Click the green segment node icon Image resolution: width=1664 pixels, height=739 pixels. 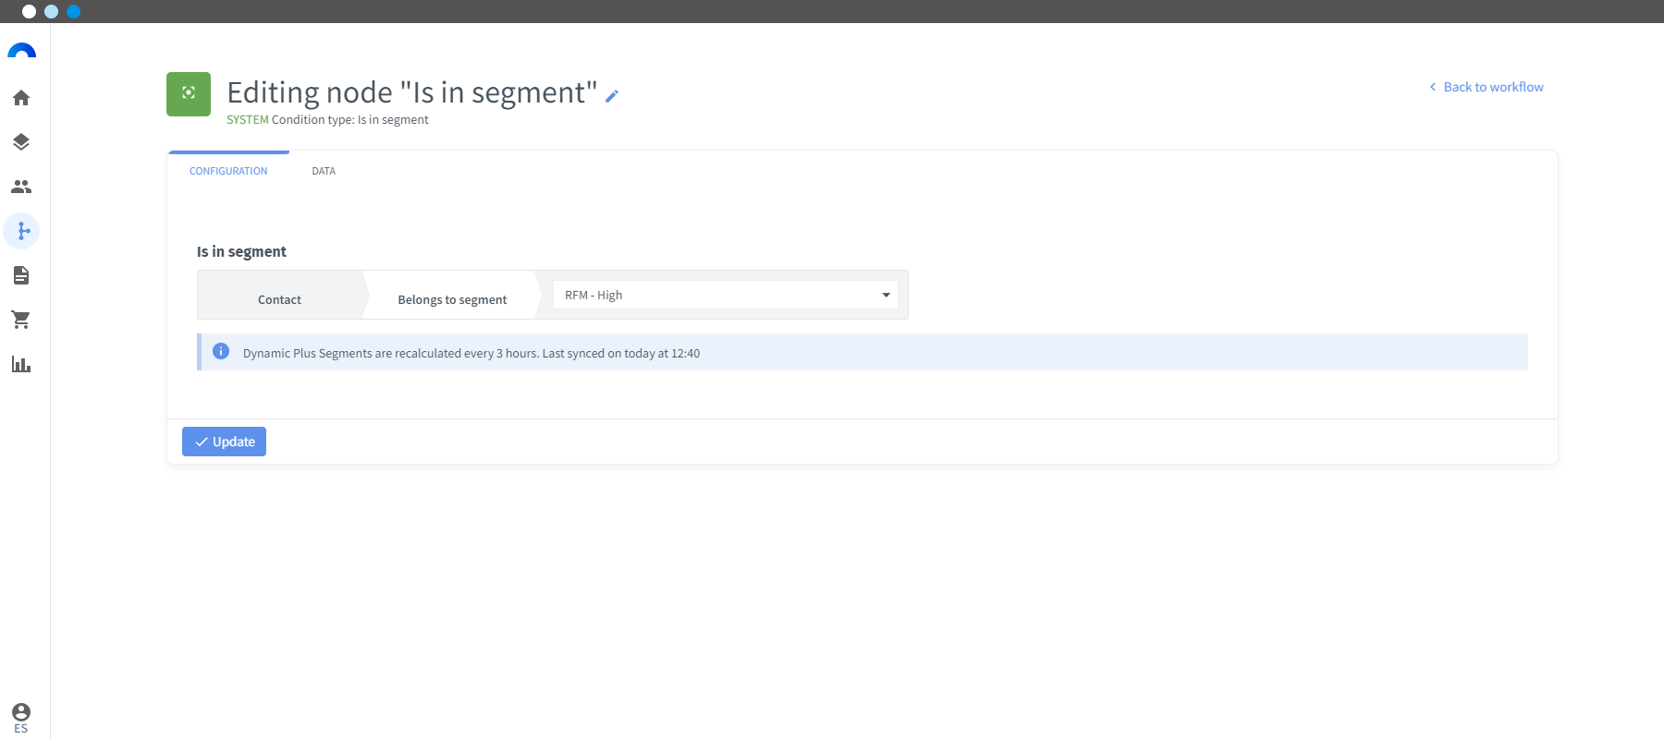point(189,94)
